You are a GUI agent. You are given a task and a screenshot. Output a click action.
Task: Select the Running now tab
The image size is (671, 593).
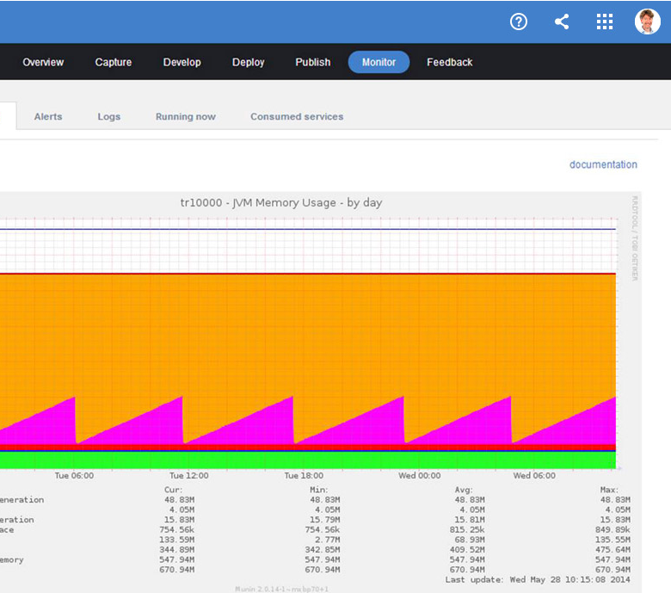pyautogui.click(x=185, y=116)
